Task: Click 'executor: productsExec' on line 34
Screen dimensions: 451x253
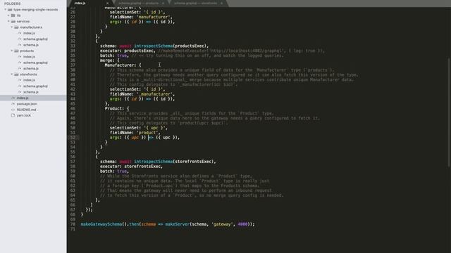Action: [x=128, y=51]
